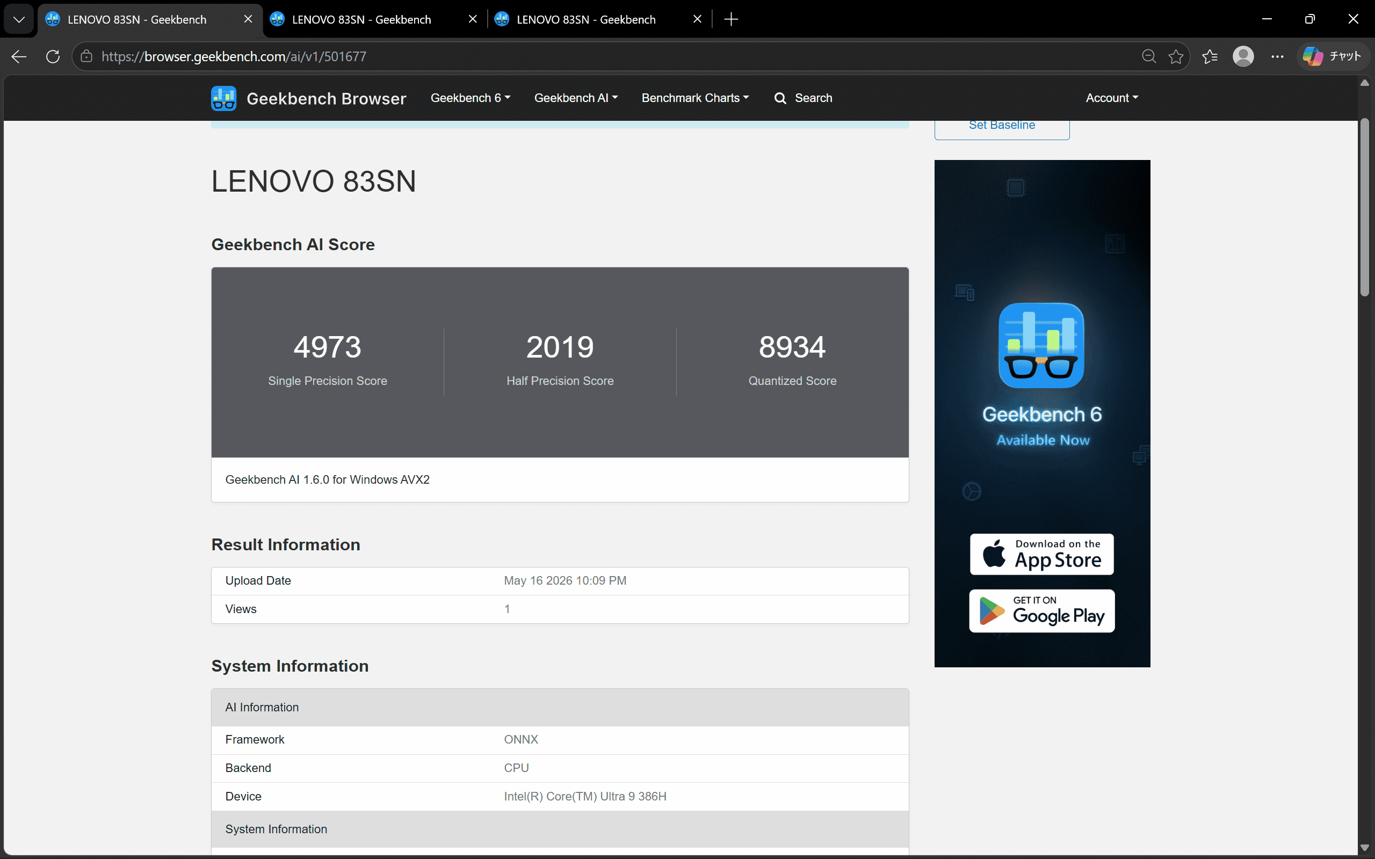View site information lock icon
This screenshot has width=1375, height=859.
click(x=86, y=56)
